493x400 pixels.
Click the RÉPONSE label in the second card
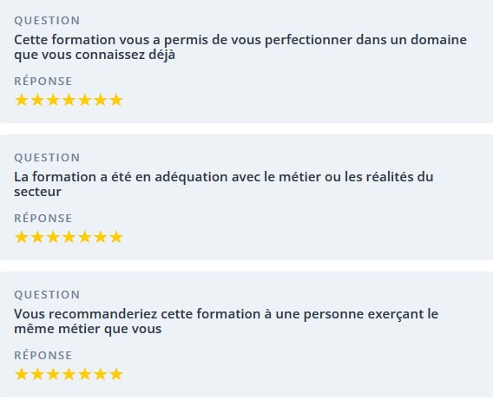[43, 218]
